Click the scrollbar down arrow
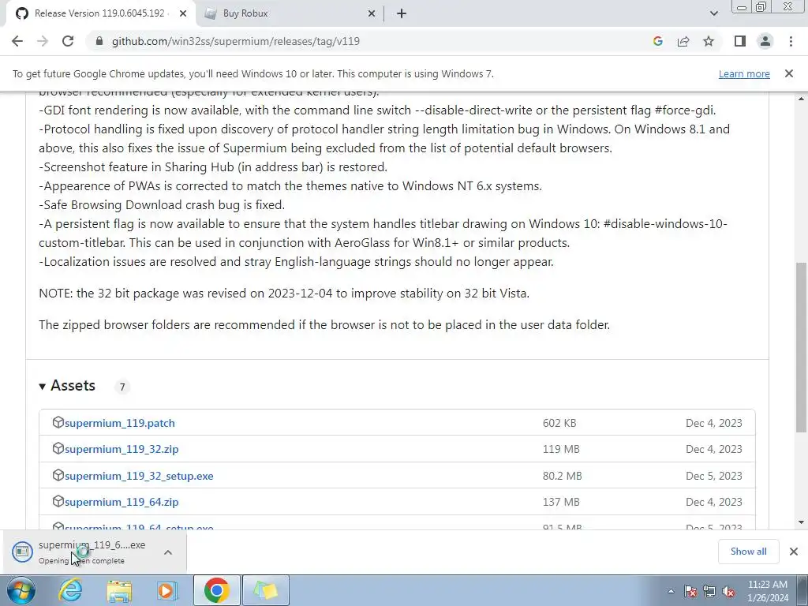This screenshot has height=606, width=808. [801, 522]
